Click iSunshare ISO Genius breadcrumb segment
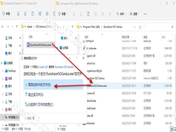The width and height of the screenshot is (176, 132). pos(113,27)
